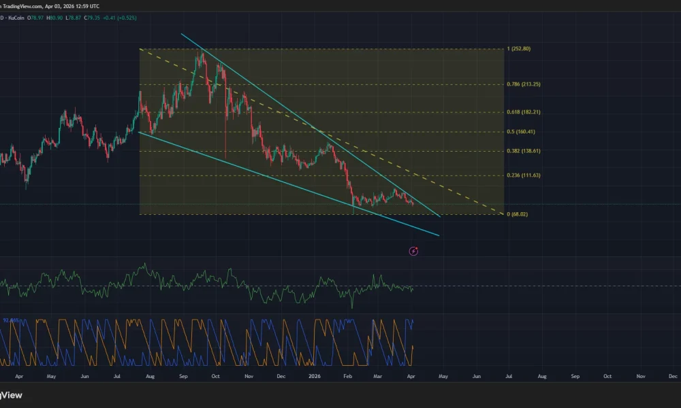Click the TradingView logo at bottom left

12,395
